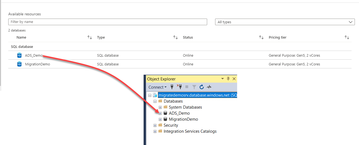Select the migratedemosrv.database.windows.net server node
The image size is (359, 145).
pyautogui.click(x=197, y=95)
